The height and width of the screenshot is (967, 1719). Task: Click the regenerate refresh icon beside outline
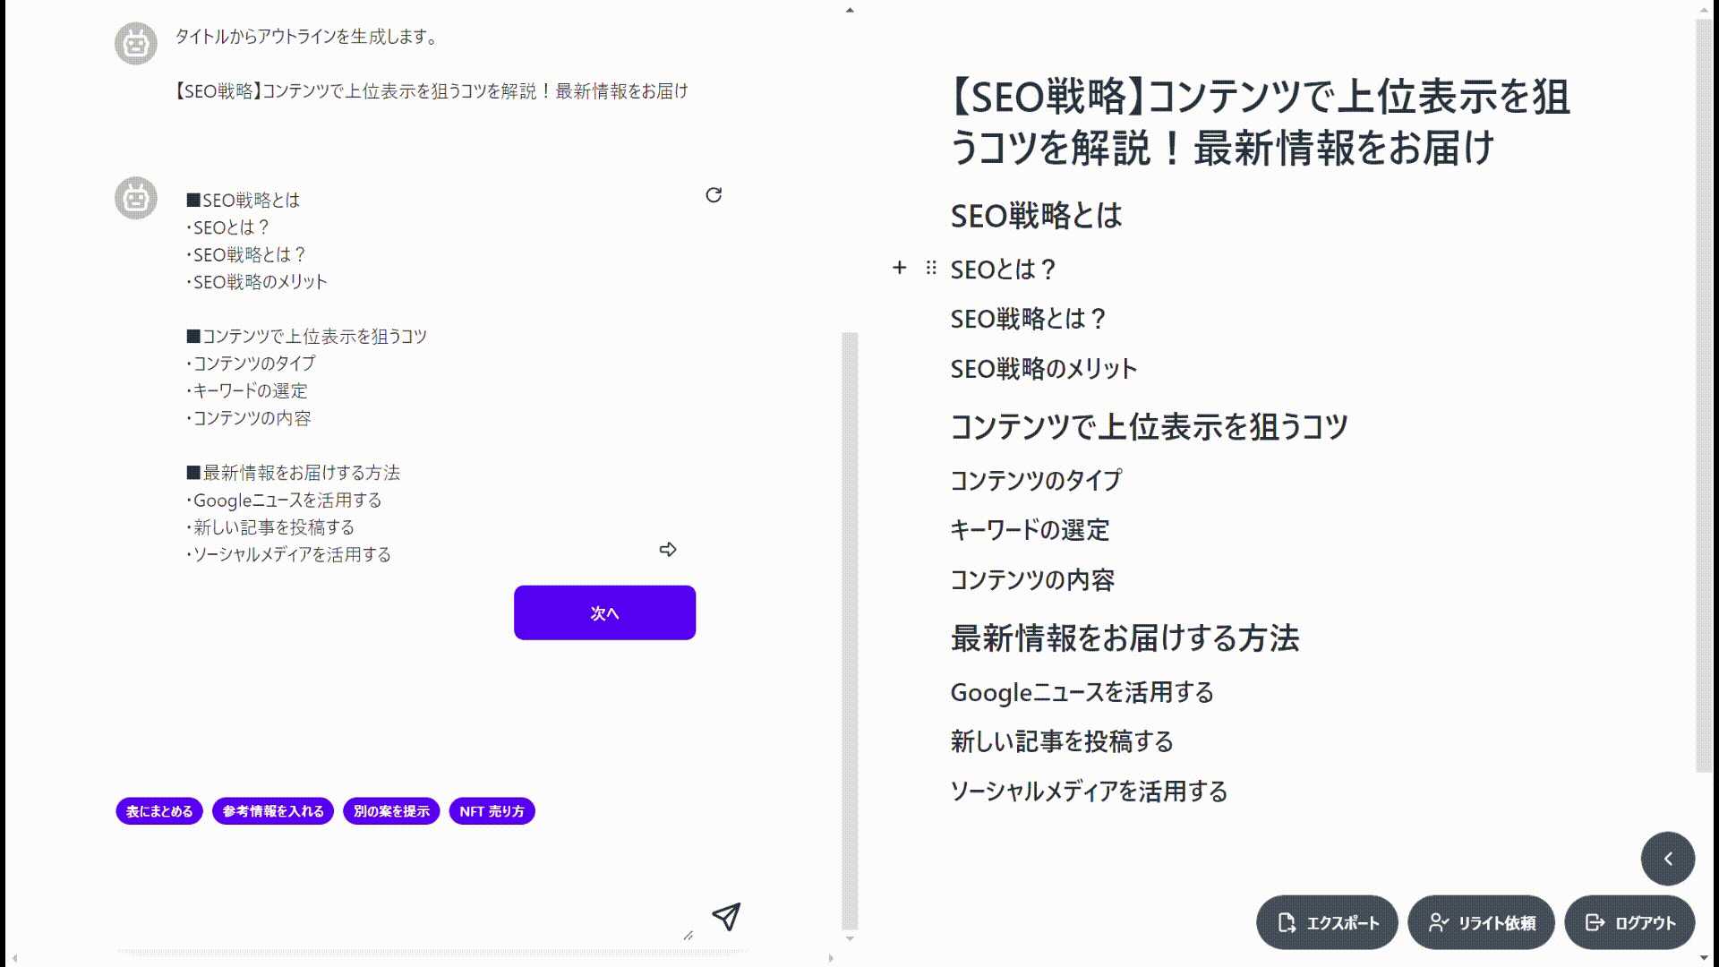[x=714, y=195]
